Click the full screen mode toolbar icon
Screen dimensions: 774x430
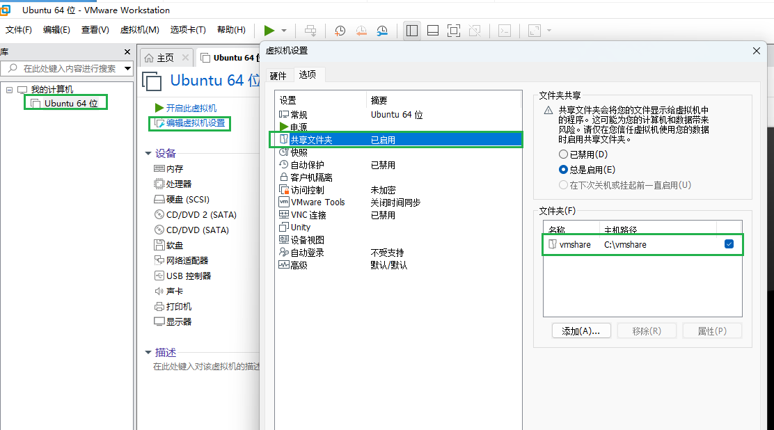(454, 31)
